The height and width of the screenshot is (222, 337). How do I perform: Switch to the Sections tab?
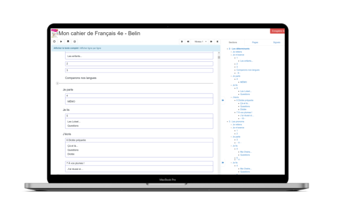pos(233,42)
